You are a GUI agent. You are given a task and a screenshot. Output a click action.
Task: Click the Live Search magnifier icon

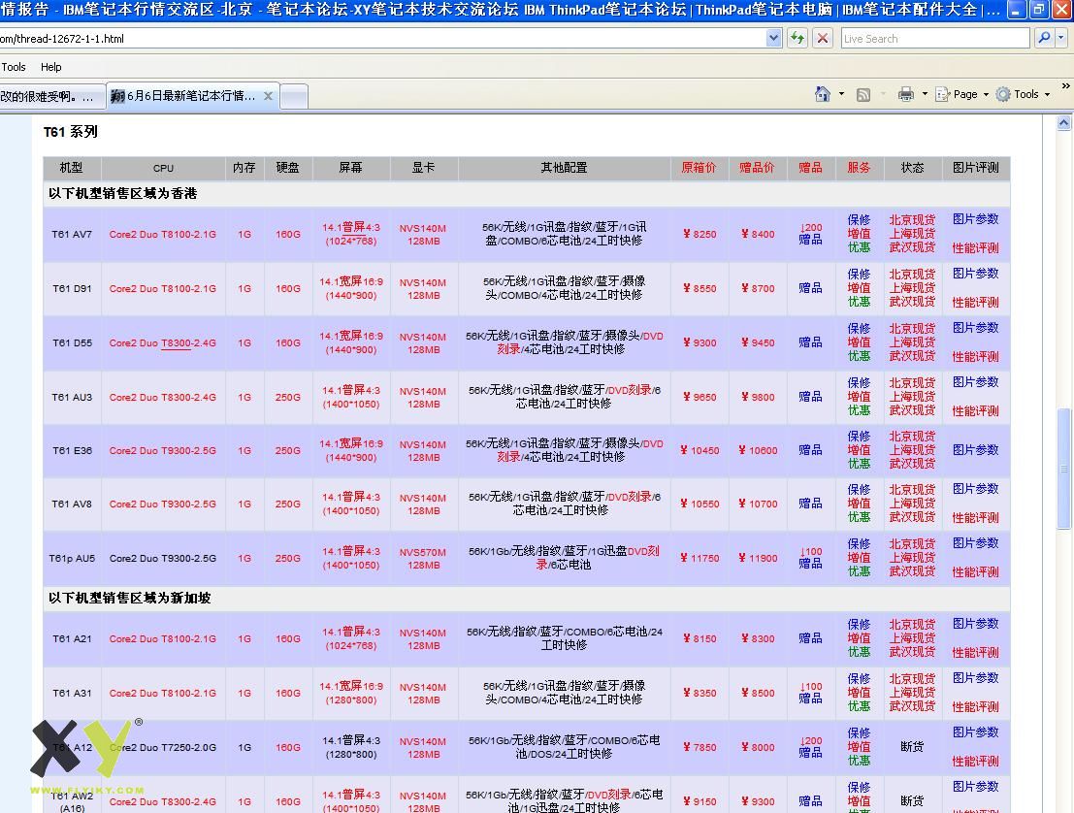click(1043, 39)
